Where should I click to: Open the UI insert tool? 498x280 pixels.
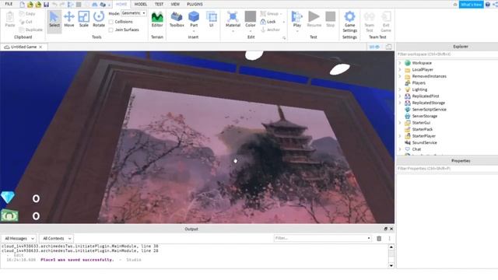tap(211, 19)
